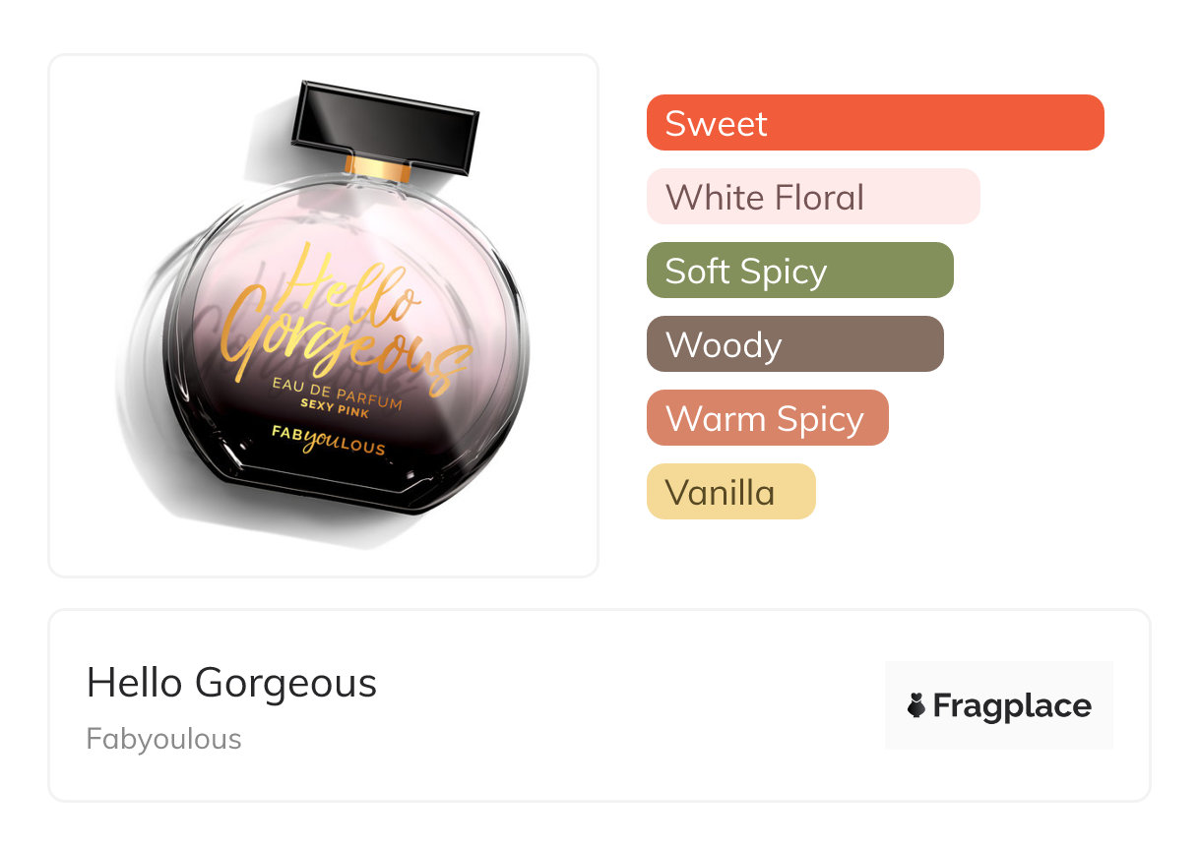Click the Fabyoulous brand name link
1199x850 pixels.
(x=163, y=739)
